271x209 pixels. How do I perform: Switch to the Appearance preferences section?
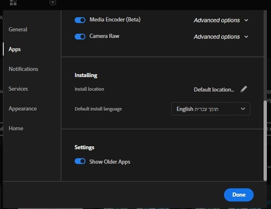(22, 109)
